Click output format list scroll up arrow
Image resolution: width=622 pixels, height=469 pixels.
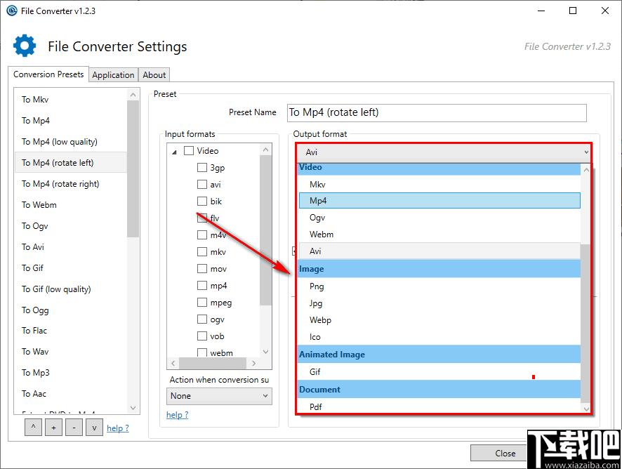pyautogui.click(x=587, y=170)
